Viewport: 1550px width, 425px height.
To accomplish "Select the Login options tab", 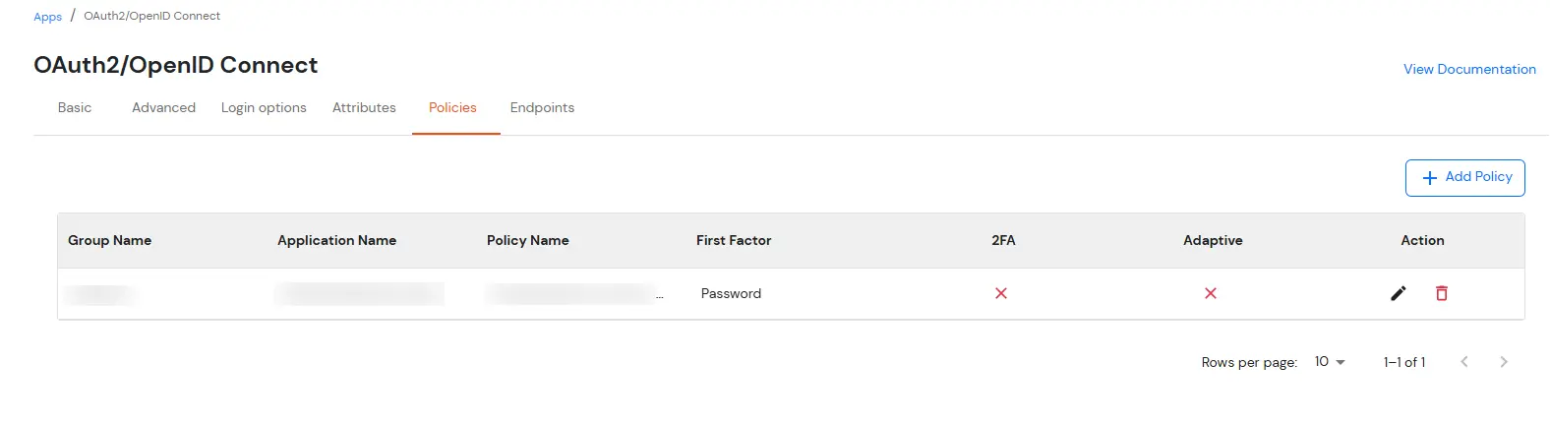I will click(264, 108).
